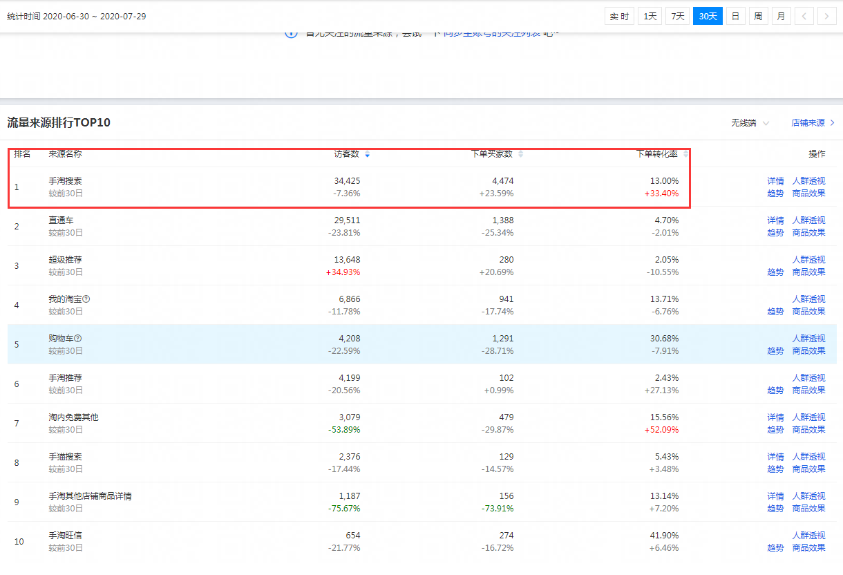
Task: Select the 30天 time range tab
Action: tap(708, 16)
